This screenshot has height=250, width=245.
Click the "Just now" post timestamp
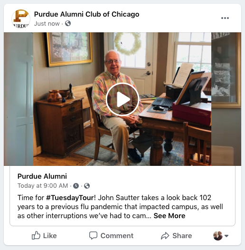[x=47, y=24]
